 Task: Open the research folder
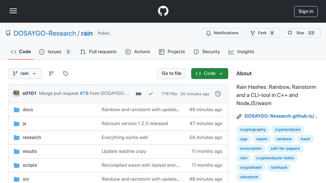click(32, 137)
